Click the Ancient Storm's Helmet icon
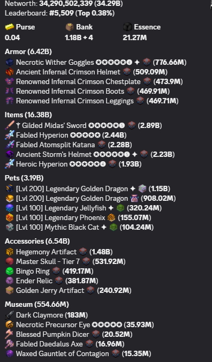 click(x=10, y=154)
